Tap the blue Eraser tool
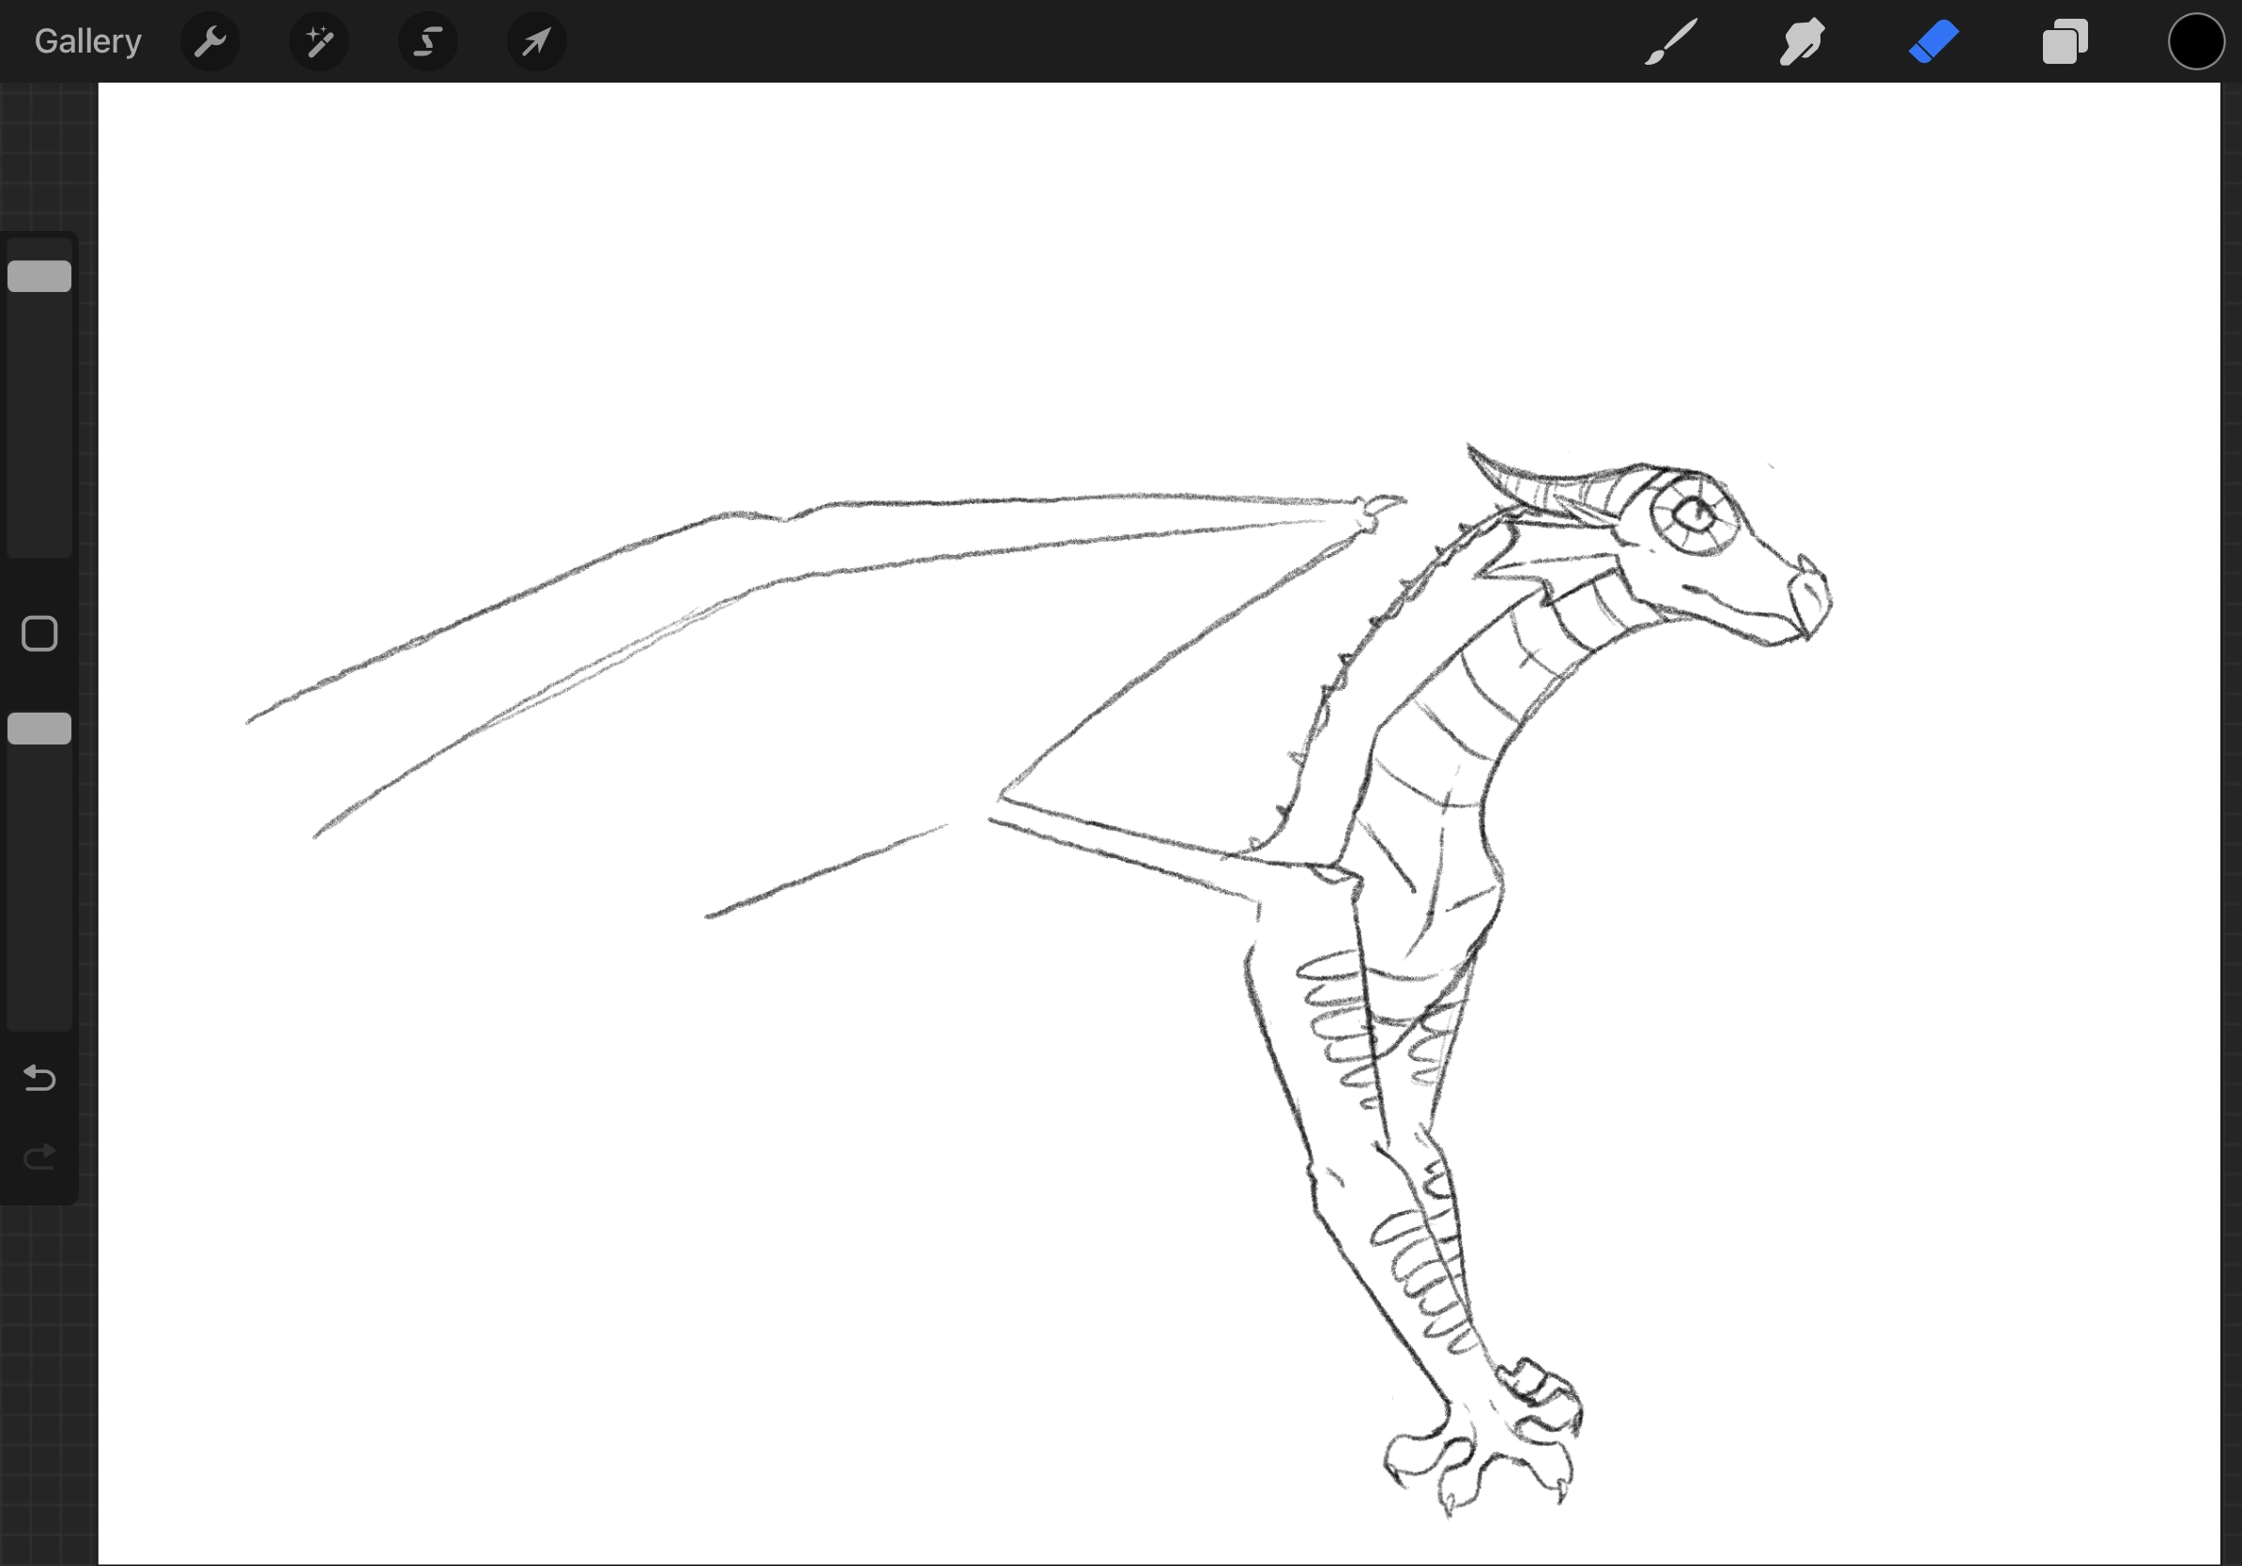This screenshot has height=1566, width=2242. 1933,41
